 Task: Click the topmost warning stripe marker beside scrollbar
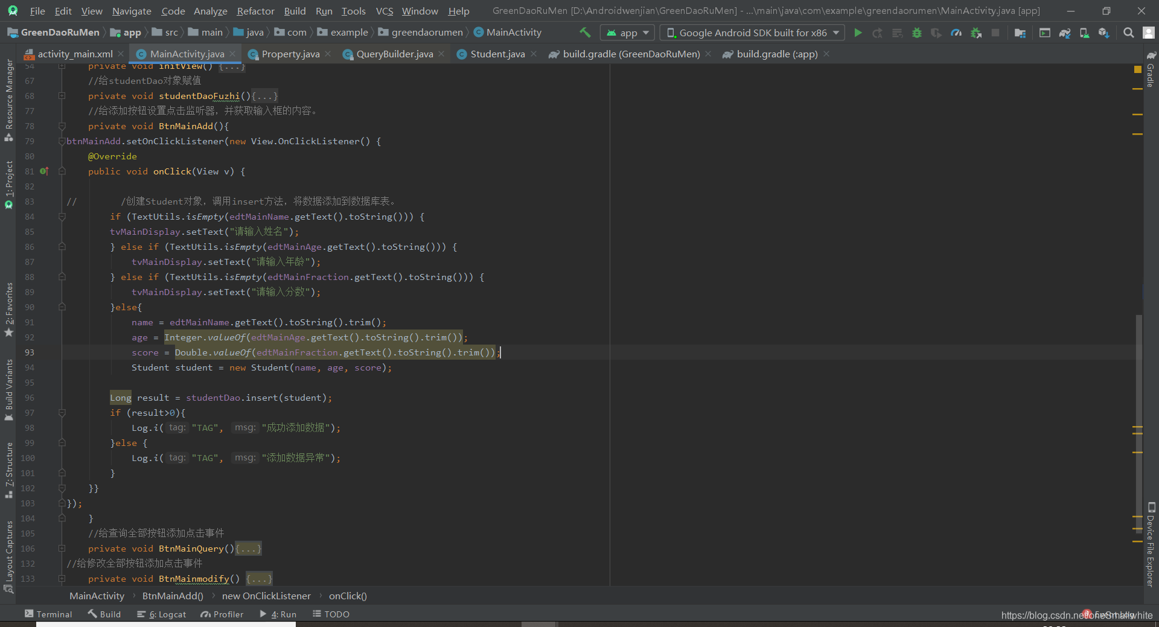pyautogui.click(x=1138, y=89)
